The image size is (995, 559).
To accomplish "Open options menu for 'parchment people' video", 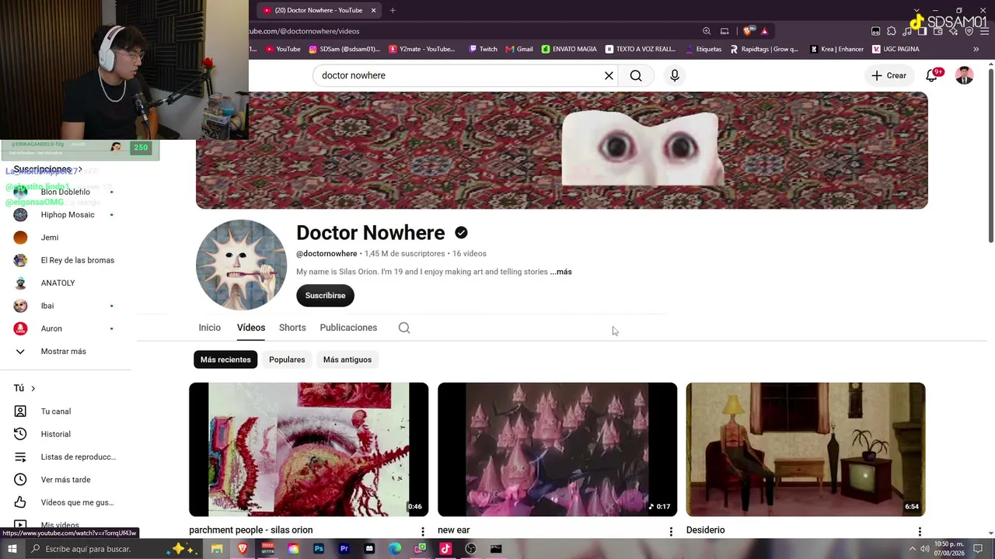I will click(423, 531).
